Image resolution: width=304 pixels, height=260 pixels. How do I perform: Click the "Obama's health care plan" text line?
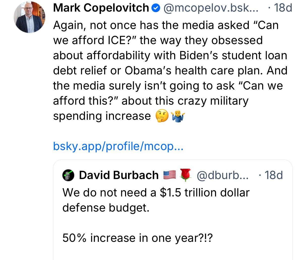[x=170, y=71]
